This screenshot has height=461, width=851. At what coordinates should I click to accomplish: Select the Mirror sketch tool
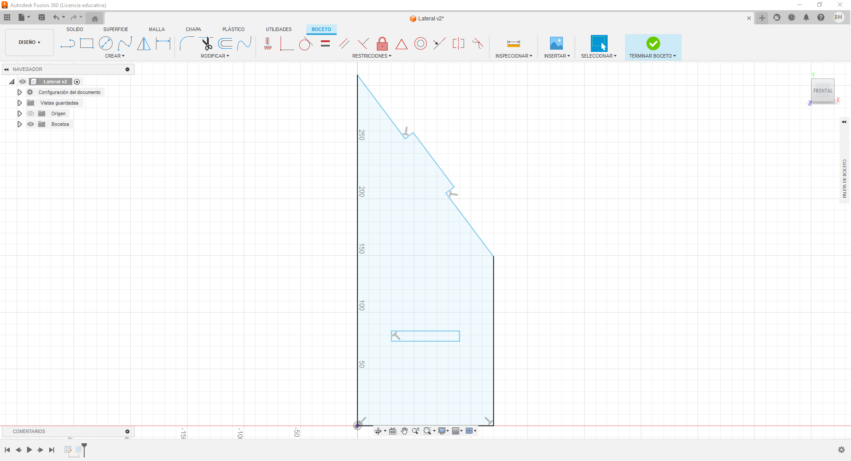click(144, 43)
